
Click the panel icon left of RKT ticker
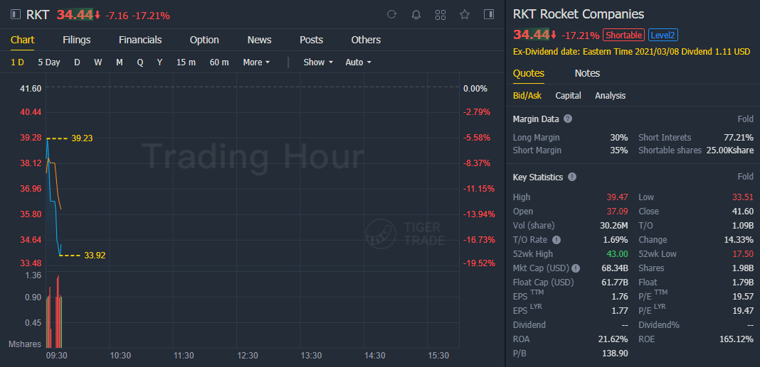pos(16,14)
